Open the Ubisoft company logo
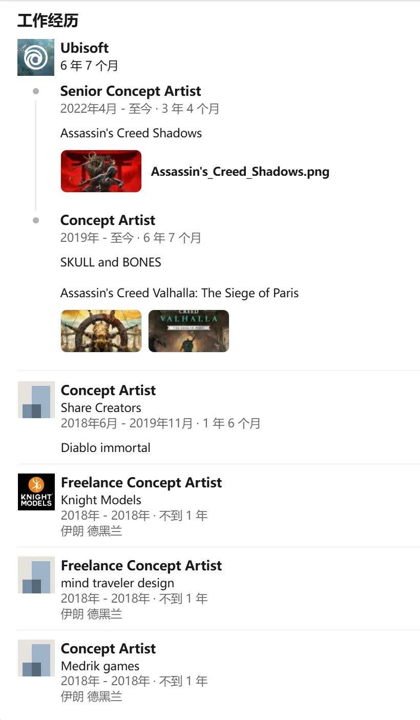The width and height of the screenshot is (420, 720). coord(36,57)
